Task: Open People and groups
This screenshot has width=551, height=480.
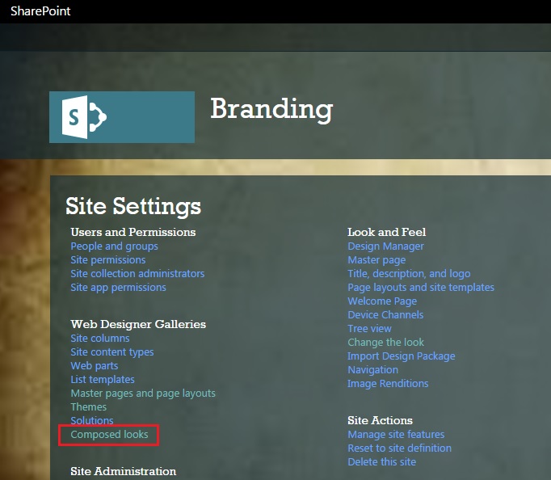Action: click(x=114, y=246)
